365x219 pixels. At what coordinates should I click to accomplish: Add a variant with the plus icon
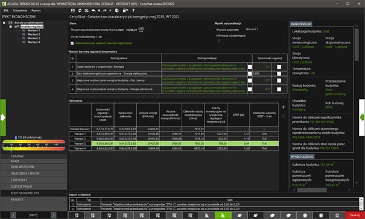284,107
